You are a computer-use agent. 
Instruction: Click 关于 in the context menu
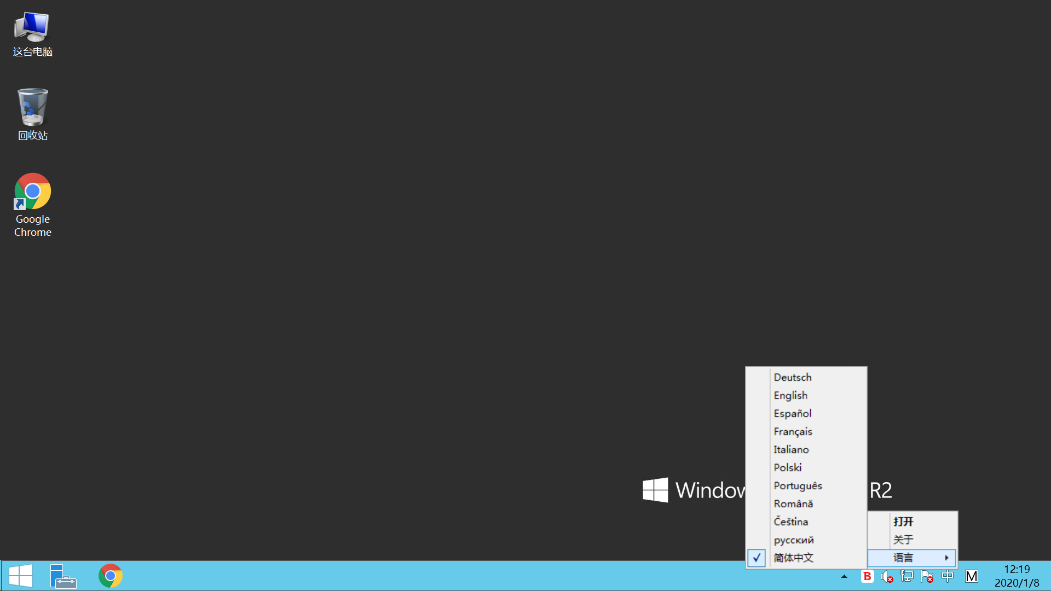[x=903, y=540]
